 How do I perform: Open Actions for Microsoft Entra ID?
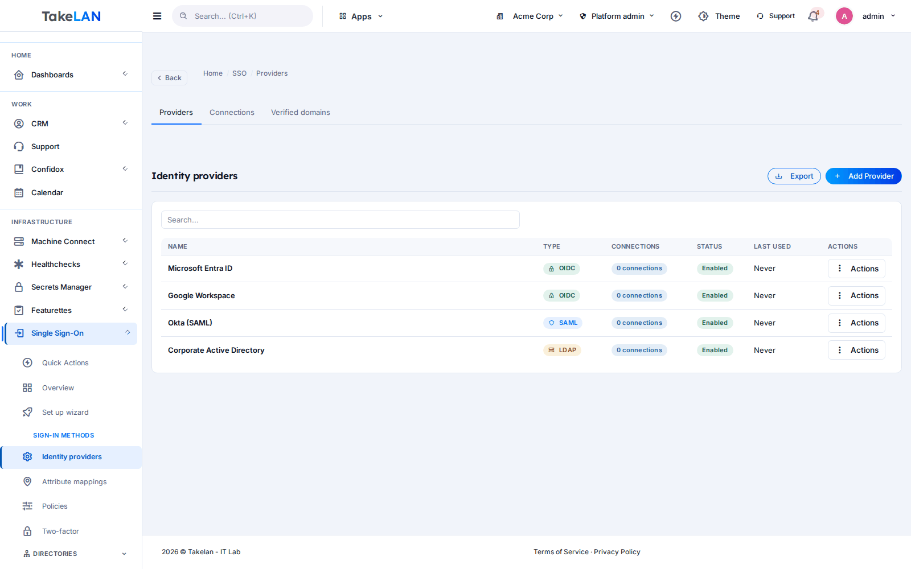(856, 269)
